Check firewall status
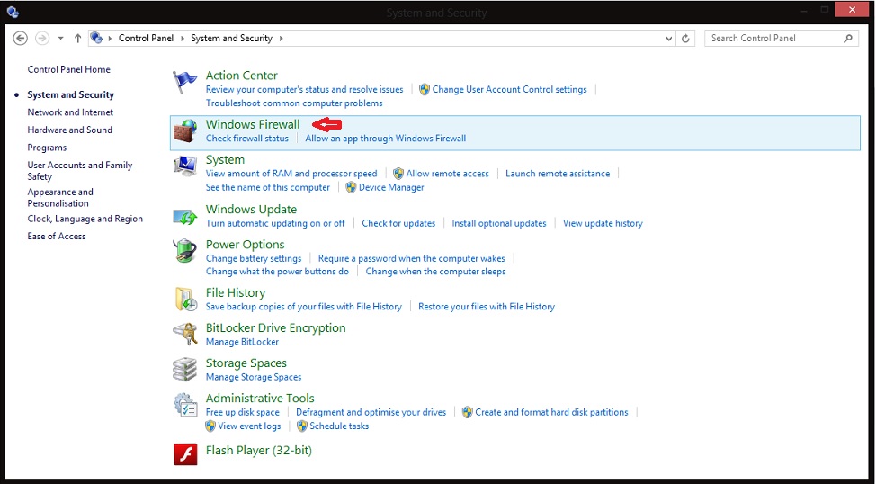 click(247, 138)
